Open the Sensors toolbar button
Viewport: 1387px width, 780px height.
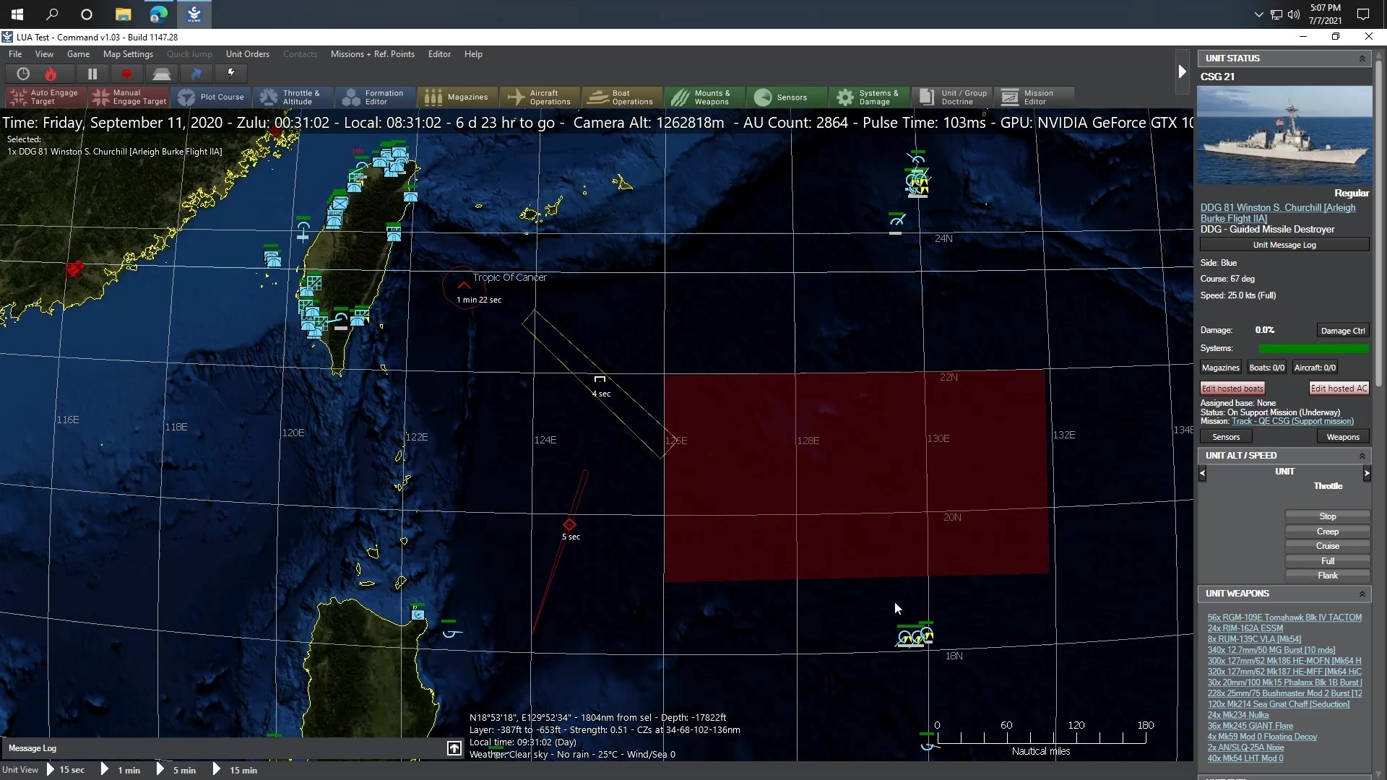click(x=787, y=97)
